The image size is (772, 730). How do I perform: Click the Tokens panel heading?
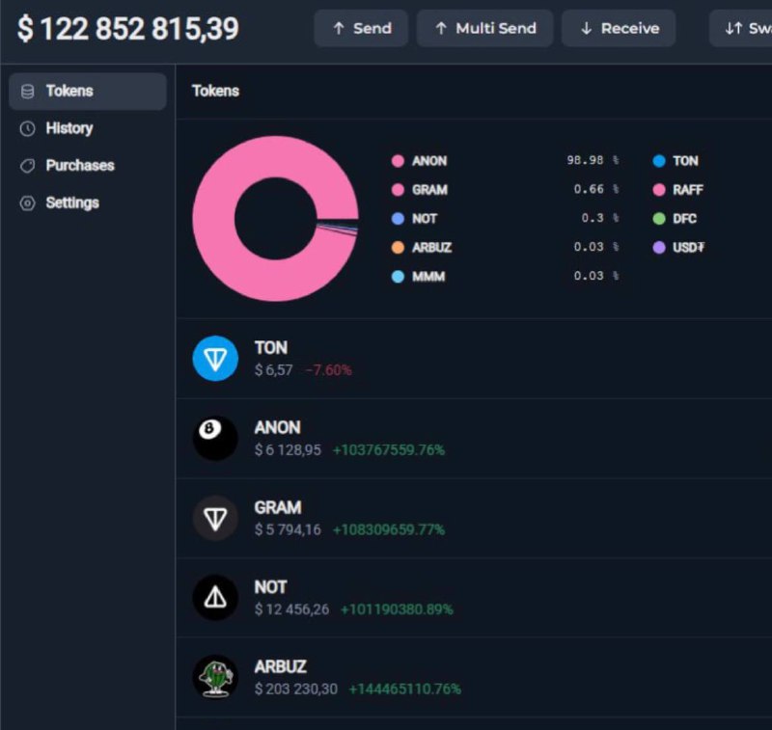[215, 91]
